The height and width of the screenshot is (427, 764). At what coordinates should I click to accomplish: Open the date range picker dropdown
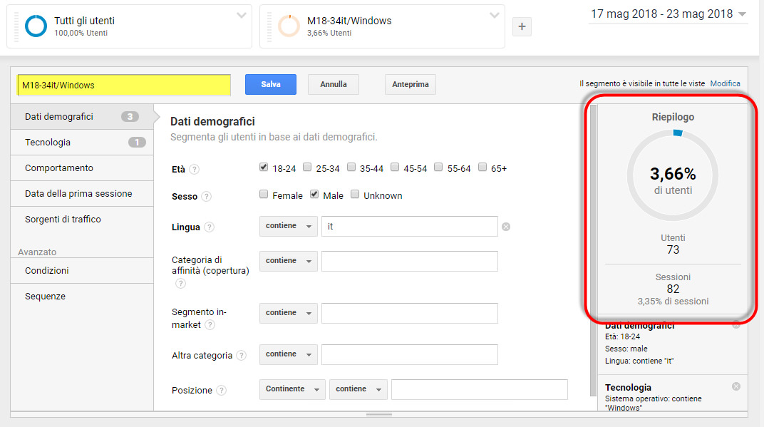(x=668, y=14)
